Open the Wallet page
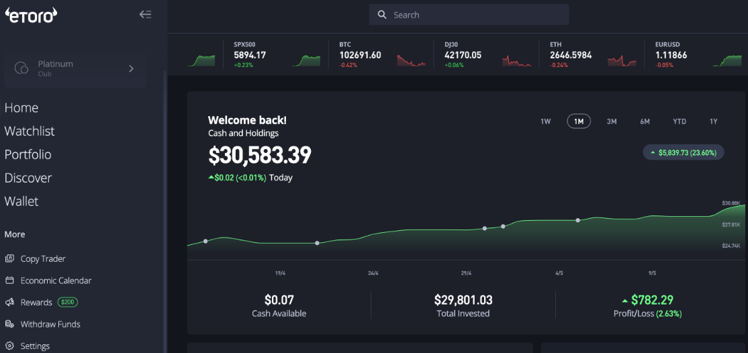The width and height of the screenshot is (748, 353). [21, 201]
